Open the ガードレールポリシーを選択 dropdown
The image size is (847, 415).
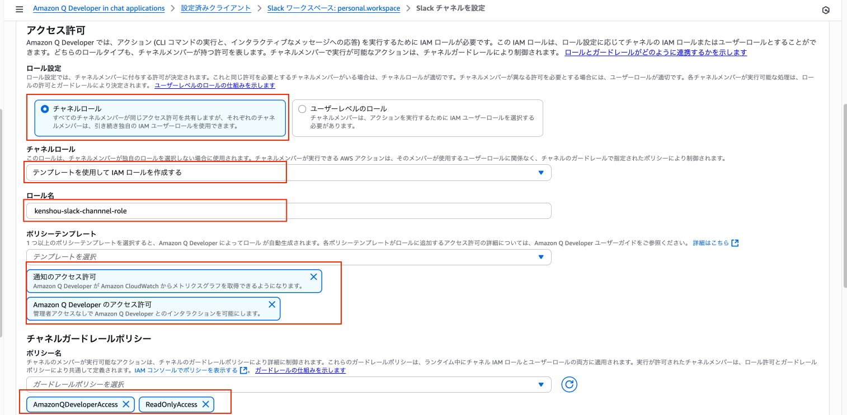click(289, 384)
